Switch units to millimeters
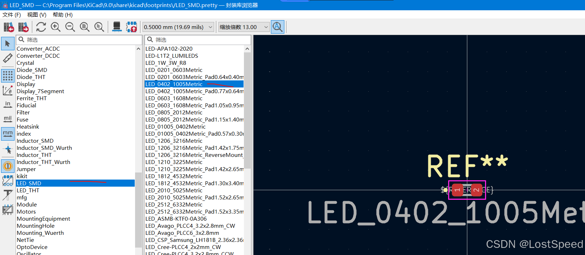 (8, 134)
